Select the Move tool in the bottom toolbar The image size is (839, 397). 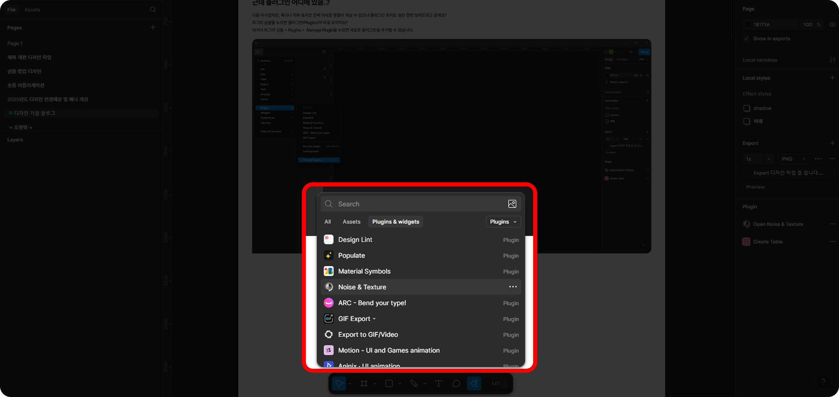coord(339,384)
